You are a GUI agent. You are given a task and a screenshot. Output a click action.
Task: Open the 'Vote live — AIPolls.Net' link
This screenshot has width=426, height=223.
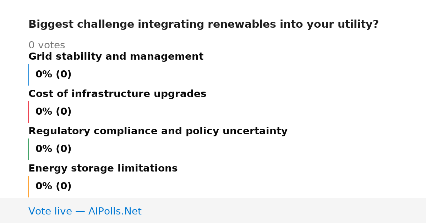coord(85,212)
